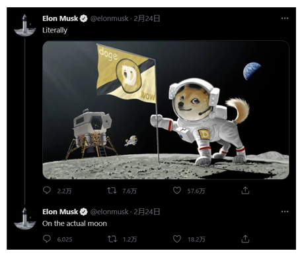Open the first tweet's 2月24日 date link
This screenshot has width=302, height=257.
coord(147,18)
